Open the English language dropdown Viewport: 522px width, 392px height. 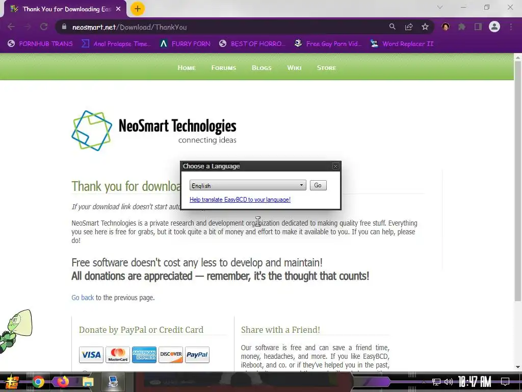[248, 185]
